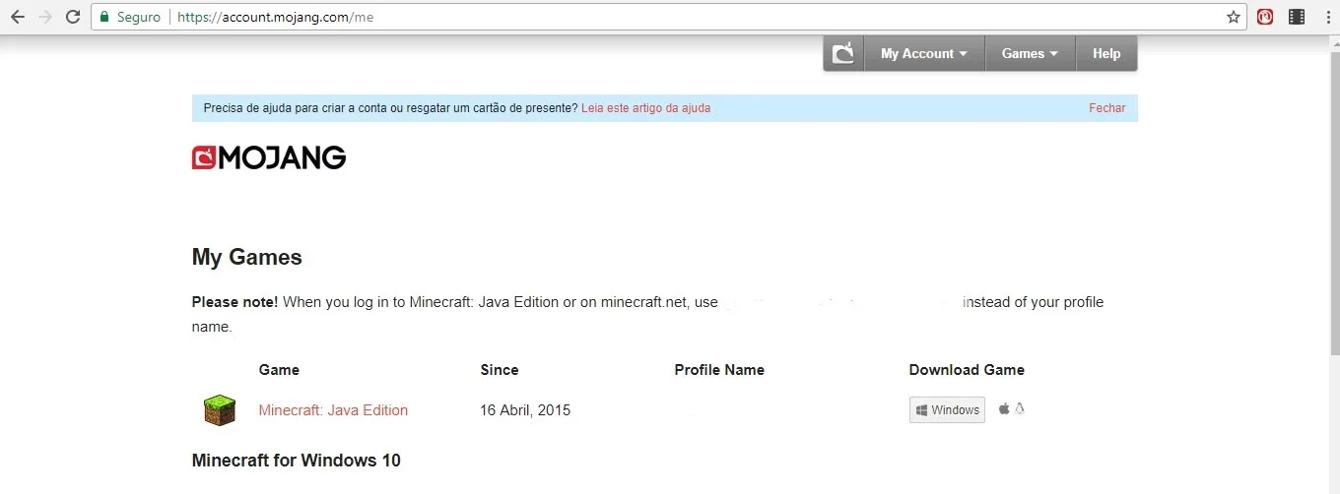
Task: Click the film strip extension icon
Action: 1297,17
